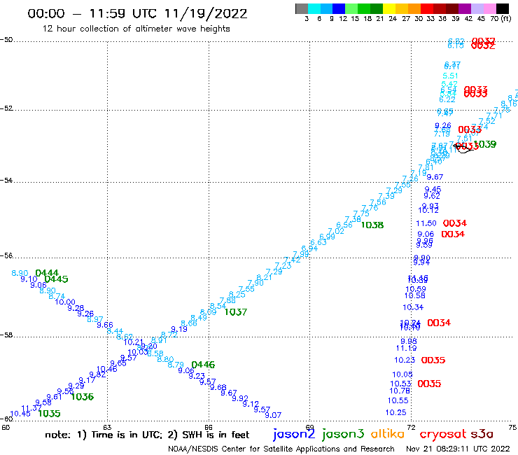Image resolution: width=518 pixels, height=455 pixels.
Task: Click the wave height value '11.50'
Action: coord(426,224)
